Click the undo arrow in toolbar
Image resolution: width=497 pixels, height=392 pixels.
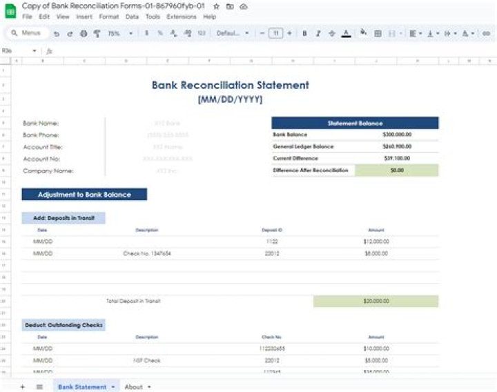click(57, 33)
